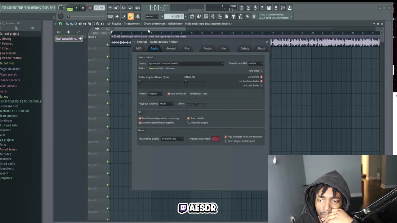Open the plugin picker plug icon
Viewport: 397px width, 223px height.
coord(233,16)
